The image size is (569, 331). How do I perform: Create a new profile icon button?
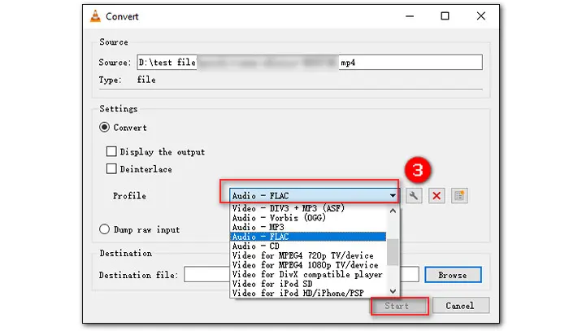[459, 196]
